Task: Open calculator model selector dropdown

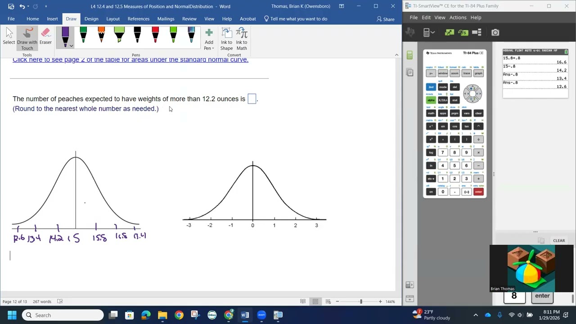Action: (428, 32)
